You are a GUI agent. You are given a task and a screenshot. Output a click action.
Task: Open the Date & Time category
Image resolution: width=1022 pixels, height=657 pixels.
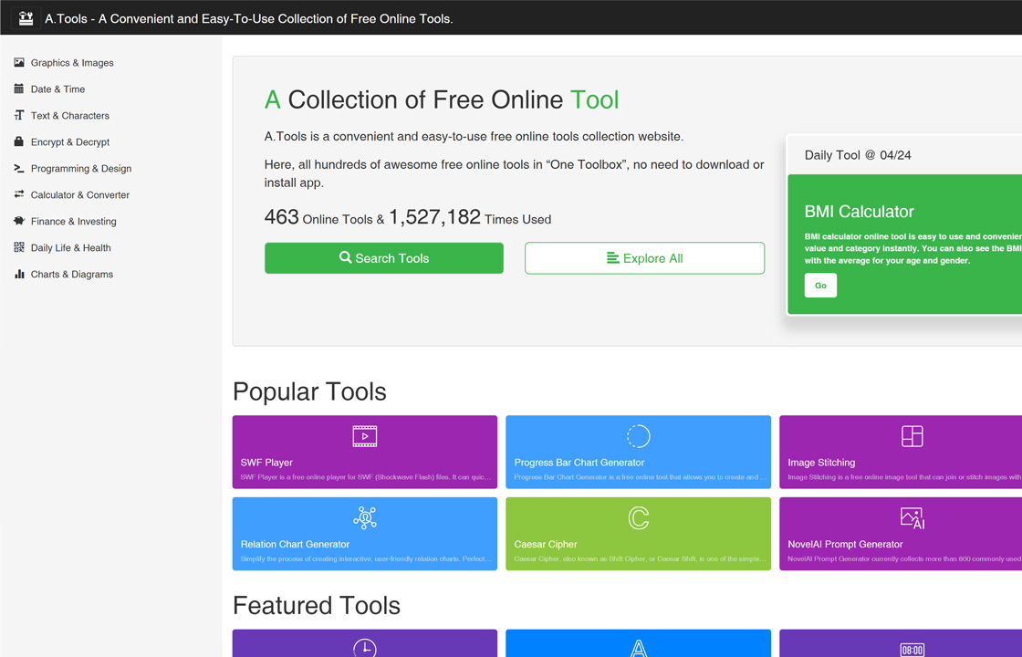tap(57, 89)
